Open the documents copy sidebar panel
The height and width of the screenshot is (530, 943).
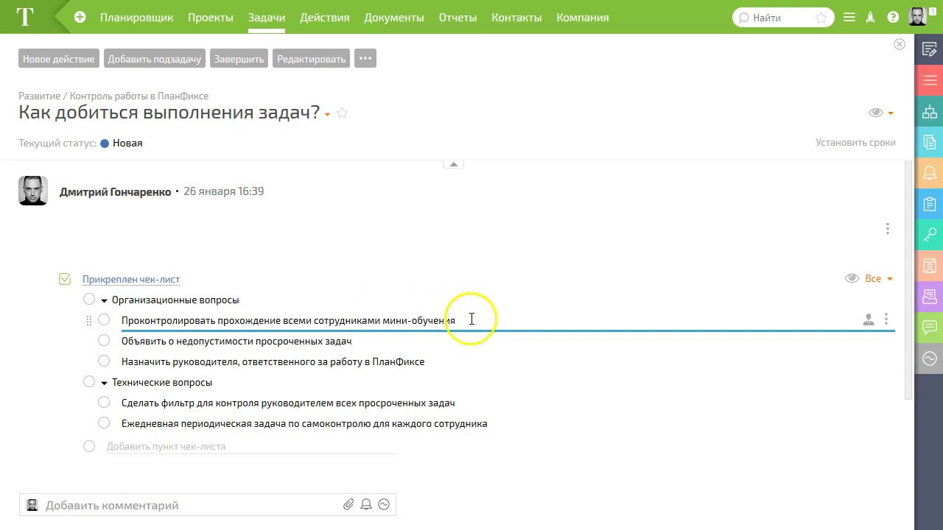tap(929, 142)
